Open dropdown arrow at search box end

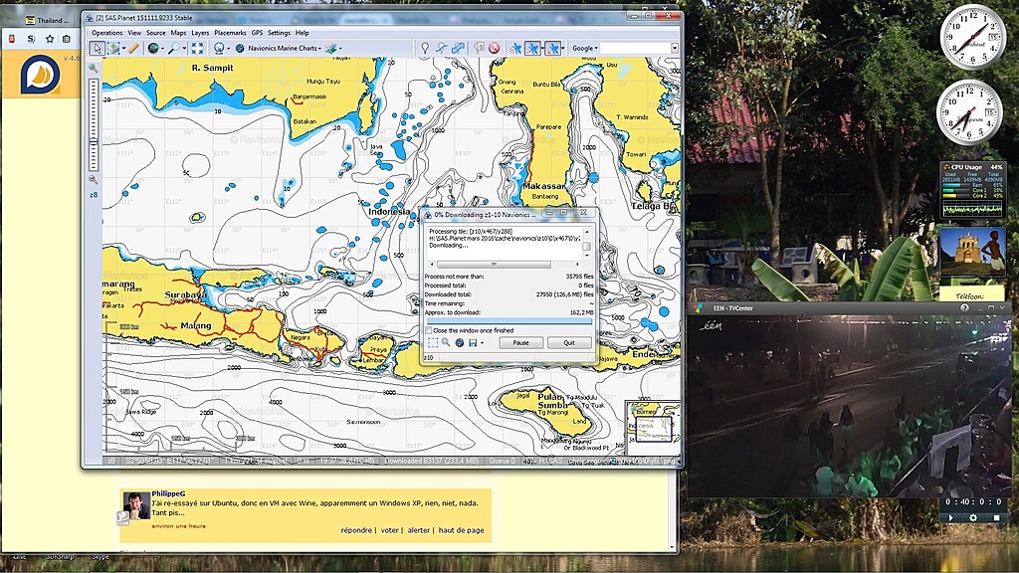[674, 48]
